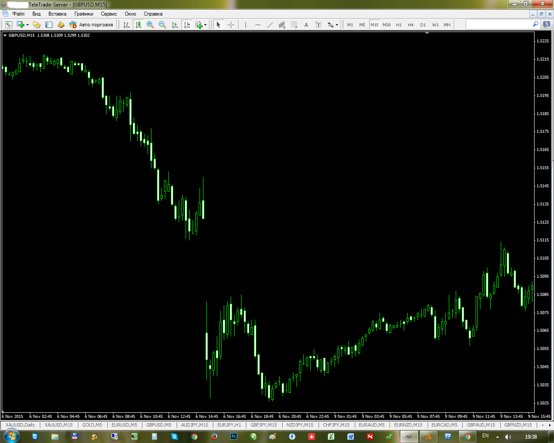This screenshot has width=554, height=443.
Task: Zoom out of the chart
Action: pos(162,25)
